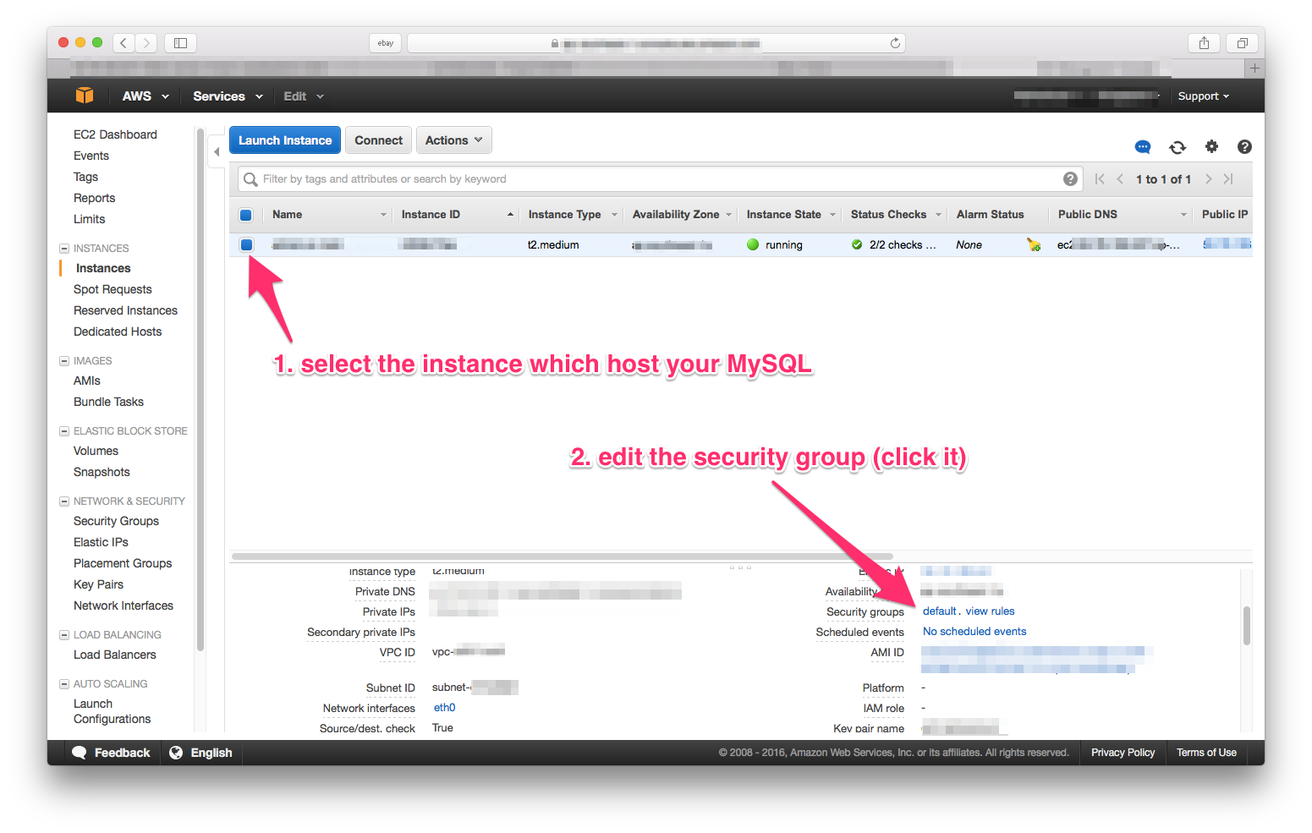Click the horizontal scrollbar below instance table
This screenshot has height=833, width=1312.
point(562,556)
